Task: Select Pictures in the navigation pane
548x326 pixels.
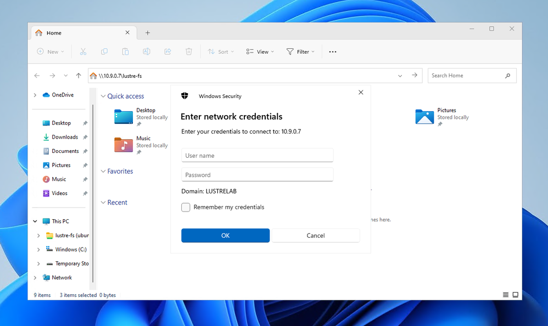Action: (60, 165)
